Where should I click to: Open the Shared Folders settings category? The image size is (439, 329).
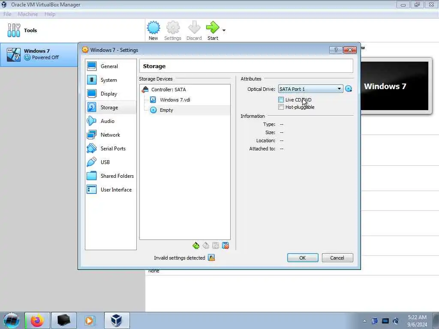[x=111, y=176]
